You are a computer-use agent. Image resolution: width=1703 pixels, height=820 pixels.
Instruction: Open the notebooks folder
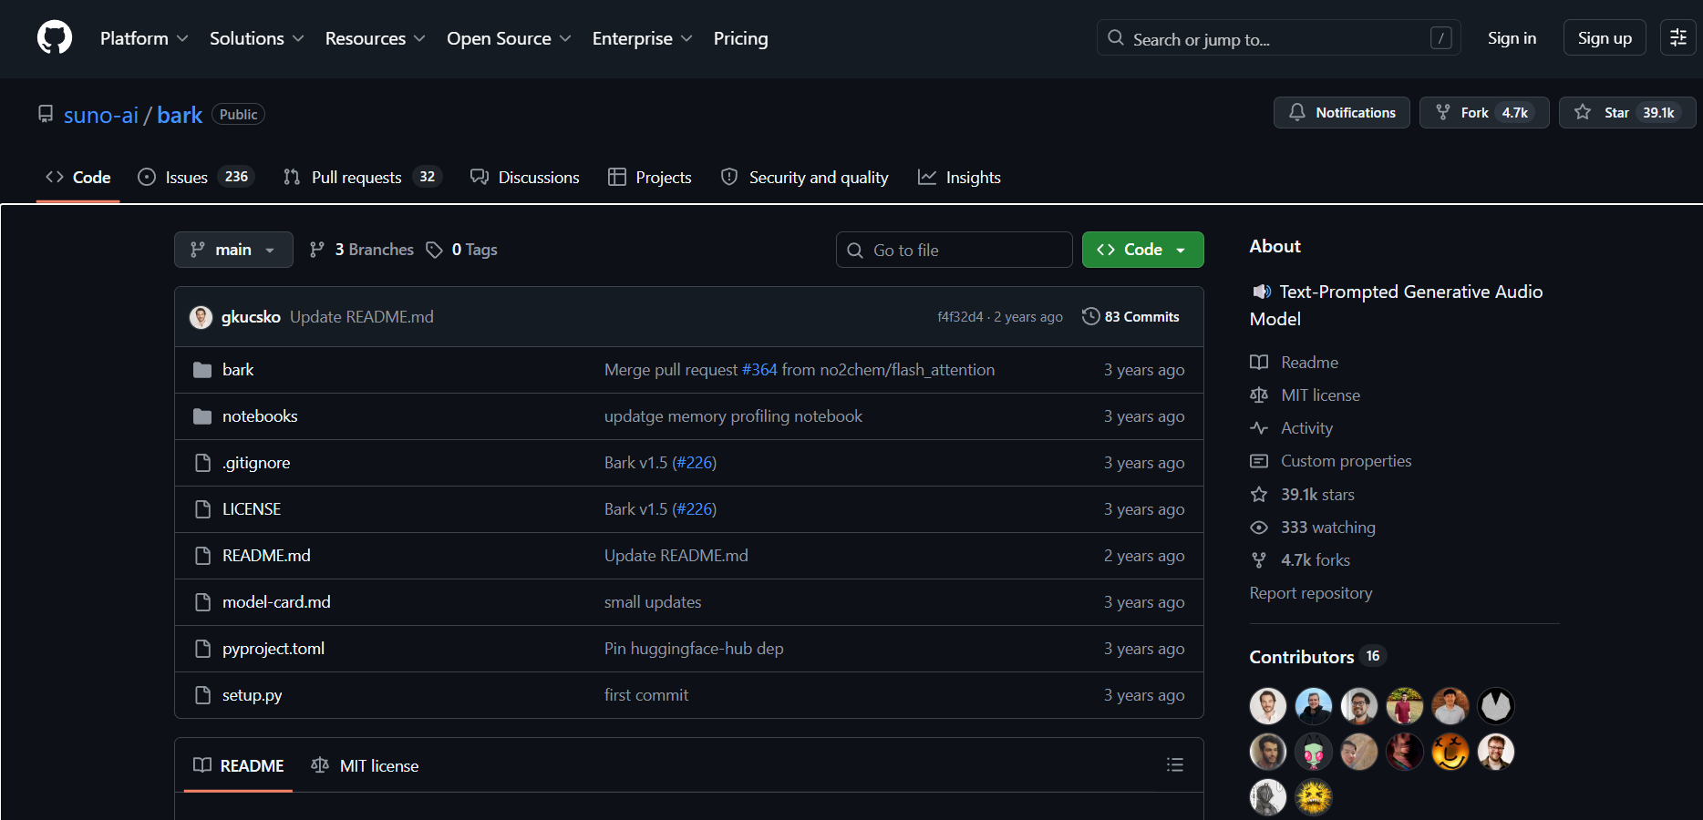coord(260,416)
